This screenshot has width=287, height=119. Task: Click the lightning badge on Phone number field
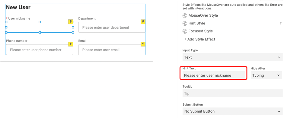pyautogui.click(x=71, y=44)
